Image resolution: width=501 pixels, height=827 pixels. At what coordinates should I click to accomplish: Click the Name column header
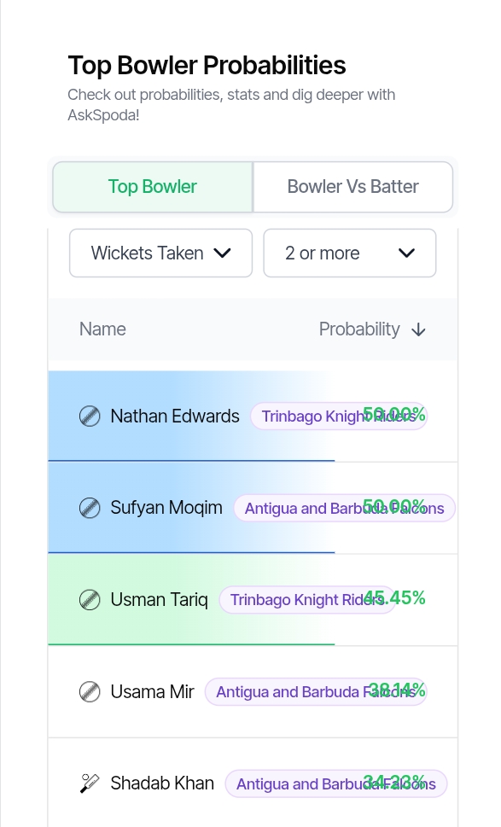click(x=102, y=329)
